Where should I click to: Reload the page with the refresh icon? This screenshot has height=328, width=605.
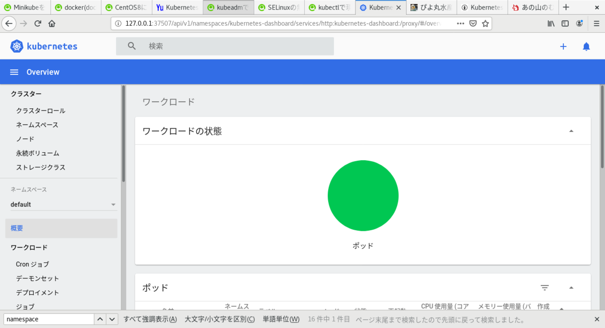pos(38,24)
